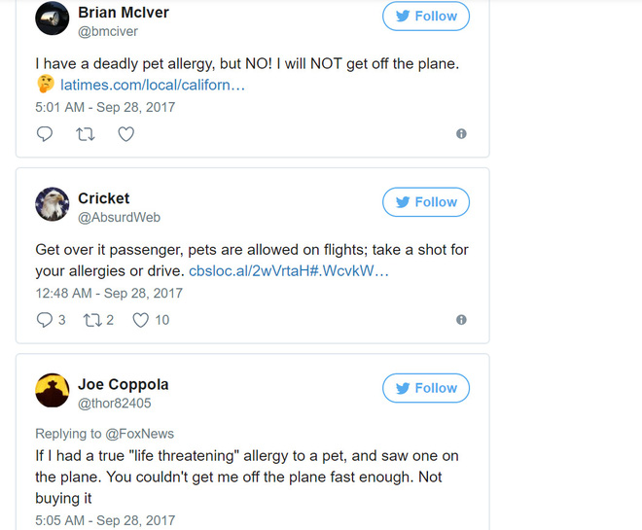Retweet Brian McIver's pet allergy tweet
The height and width of the screenshot is (530, 642).
(x=85, y=134)
